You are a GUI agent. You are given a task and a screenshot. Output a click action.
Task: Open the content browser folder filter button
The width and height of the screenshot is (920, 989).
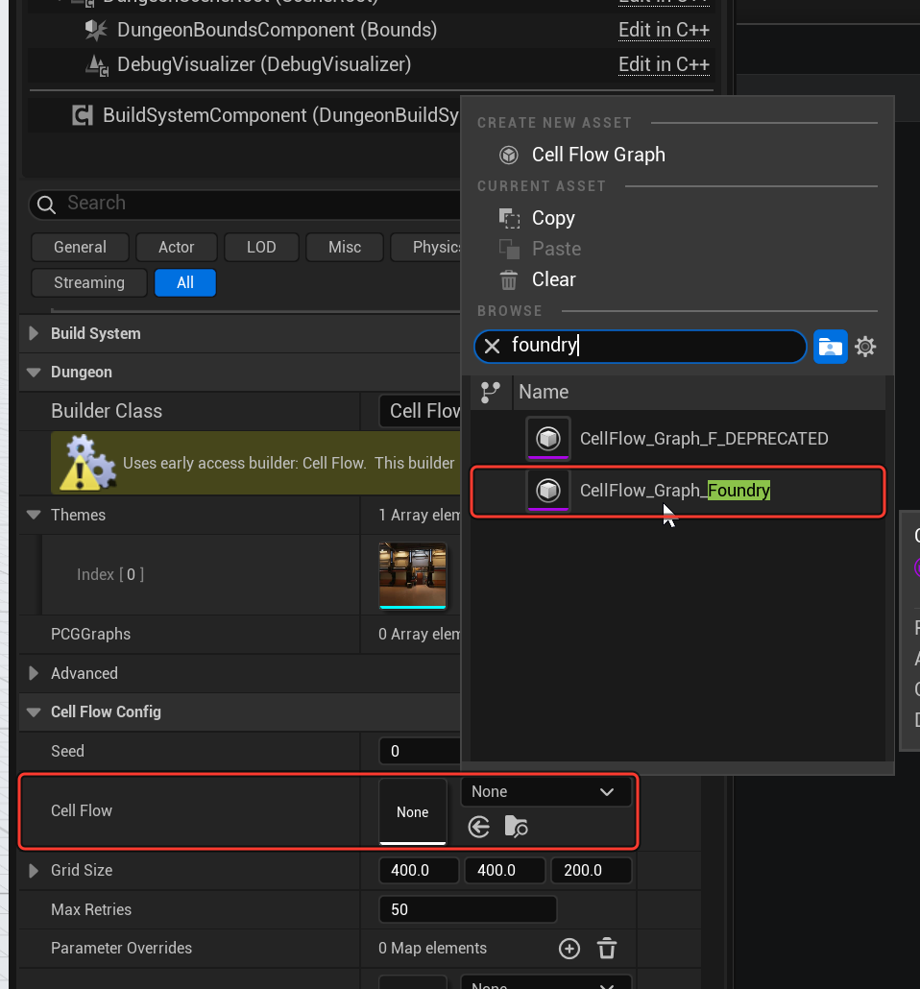830,347
